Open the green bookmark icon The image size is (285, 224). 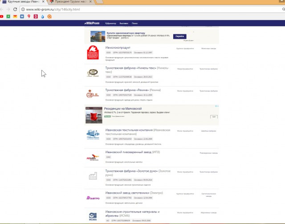pyautogui.click(x=8, y=17)
